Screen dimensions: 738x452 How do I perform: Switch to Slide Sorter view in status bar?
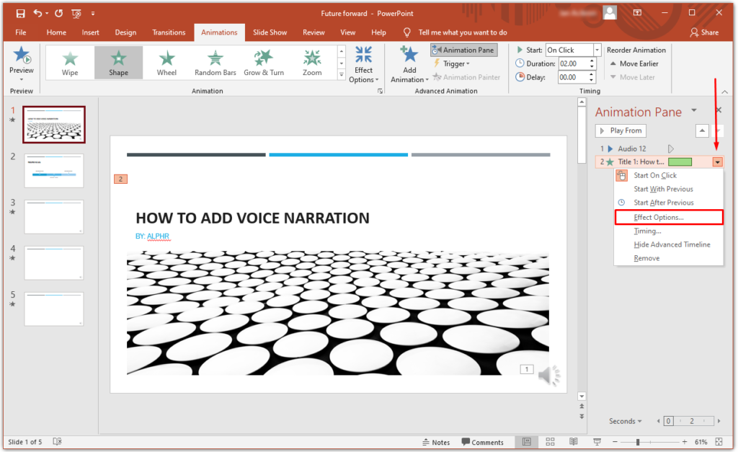[550, 442]
